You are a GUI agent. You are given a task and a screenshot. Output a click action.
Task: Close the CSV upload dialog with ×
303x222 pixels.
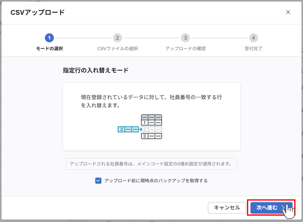288,12
